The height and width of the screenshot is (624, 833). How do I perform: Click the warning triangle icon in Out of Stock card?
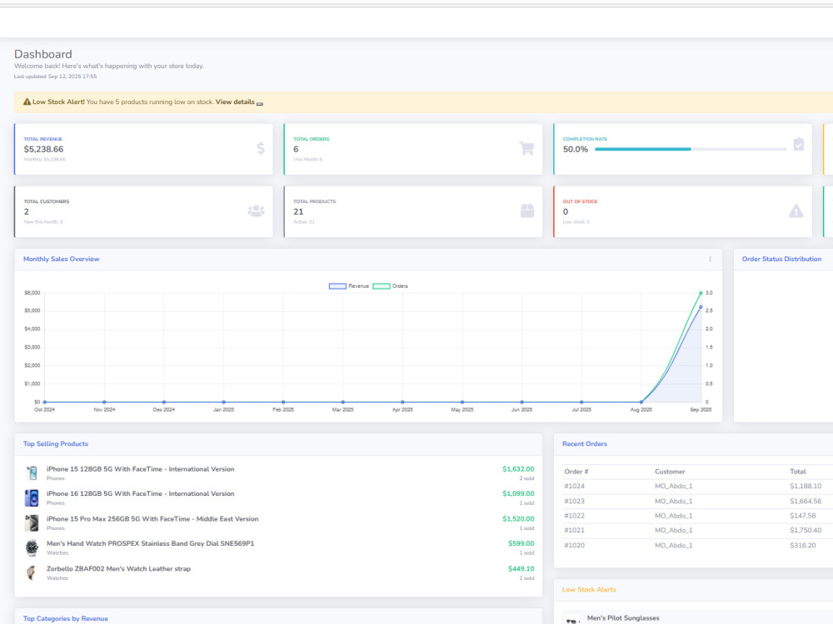pos(796,211)
